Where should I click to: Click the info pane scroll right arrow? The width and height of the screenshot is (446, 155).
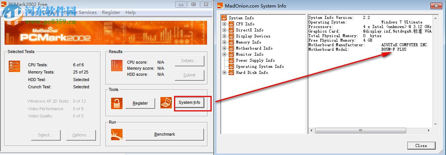[429, 130]
